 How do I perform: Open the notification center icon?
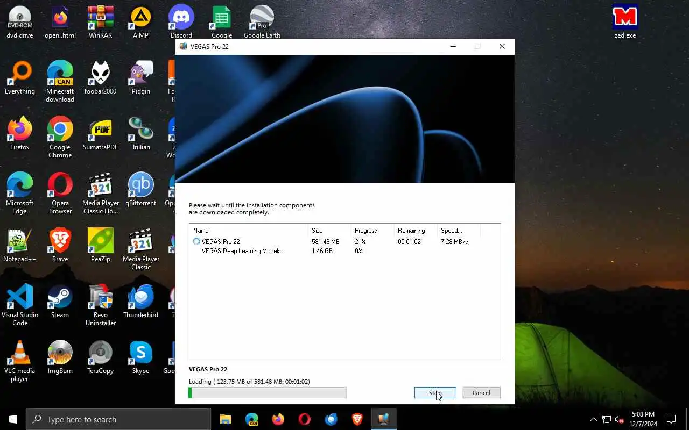671,419
